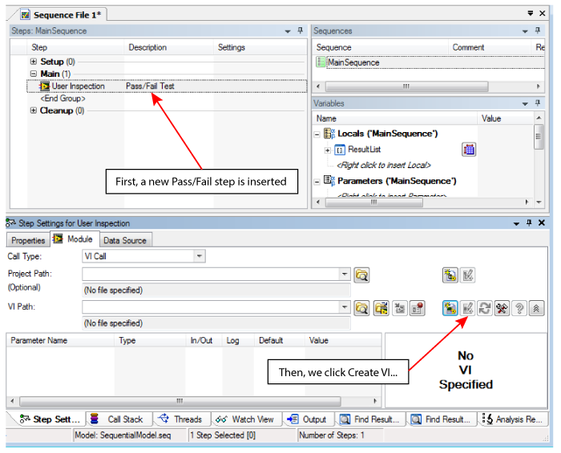Click the Sequence File 1 tab icon
The image size is (561, 453).
pos(25,15)
